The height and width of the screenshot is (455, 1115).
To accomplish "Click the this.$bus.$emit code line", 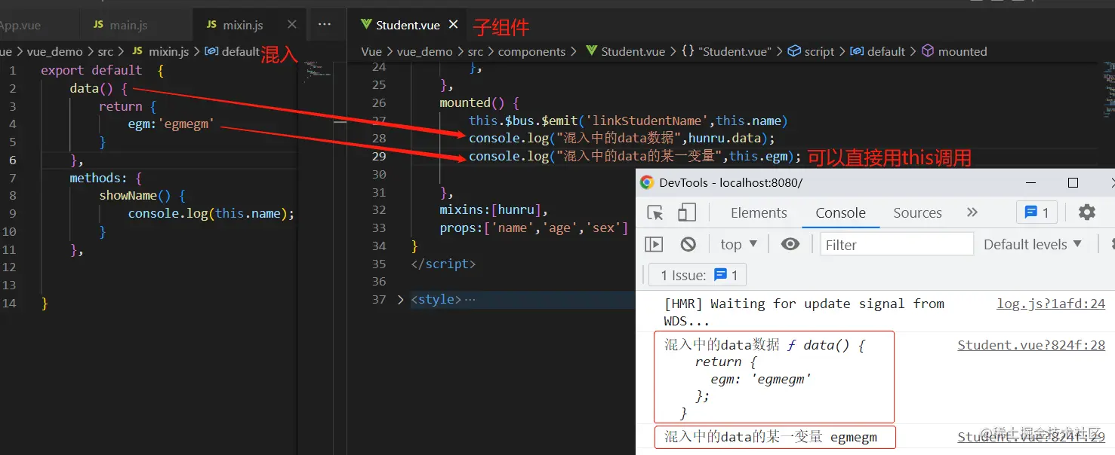I will coord(628,121).
